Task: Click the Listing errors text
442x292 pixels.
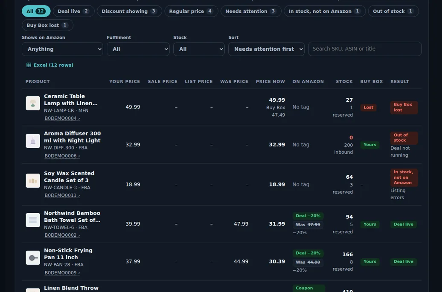Action: (398, 194)
